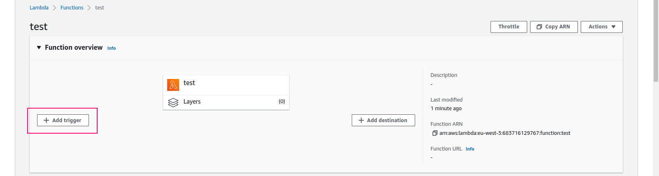659x176 pixels.
Task: Click the orange Lambda function icon
Action: 173,85
